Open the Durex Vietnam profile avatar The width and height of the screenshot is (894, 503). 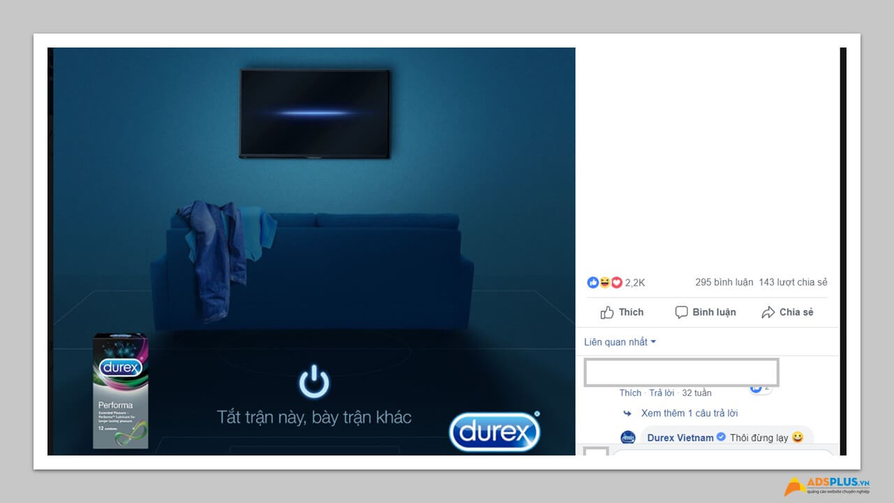(628, 438)
